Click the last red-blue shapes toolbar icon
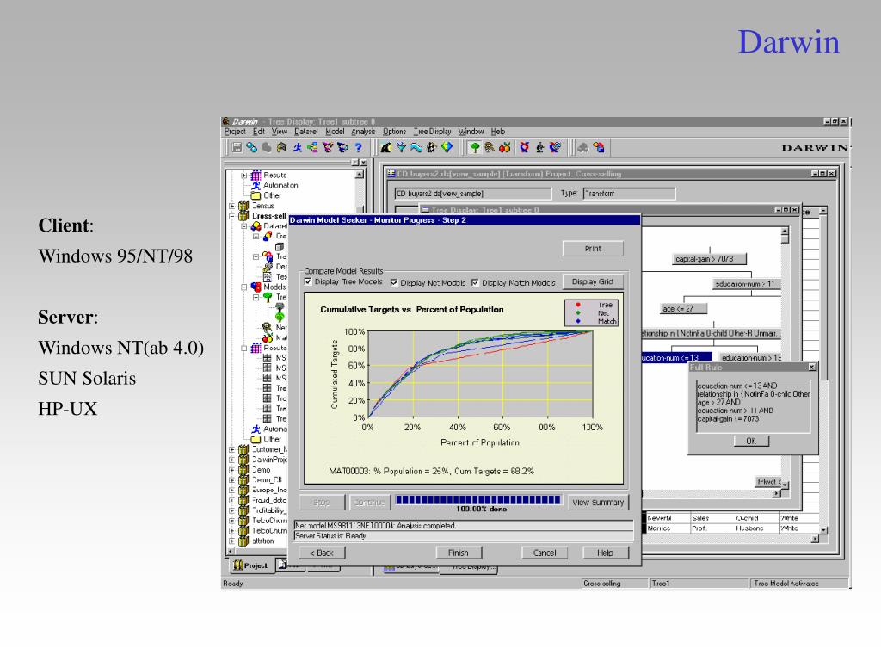Image resolution: width=881 pixels, height=661 pixels. coord(599,147)
